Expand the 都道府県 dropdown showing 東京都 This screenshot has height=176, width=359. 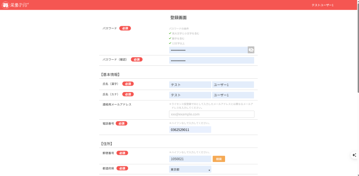(x=190, y=169)
